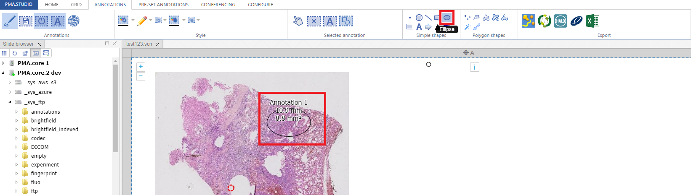The image size is (691, 195).
Task: Open the brightfield folder
Action: click(43, 120)
